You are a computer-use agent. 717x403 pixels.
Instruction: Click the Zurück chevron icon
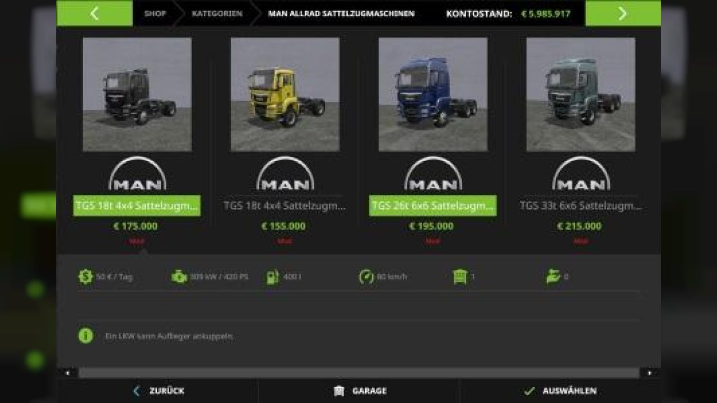pyautogui.click(x=136, y=391)
